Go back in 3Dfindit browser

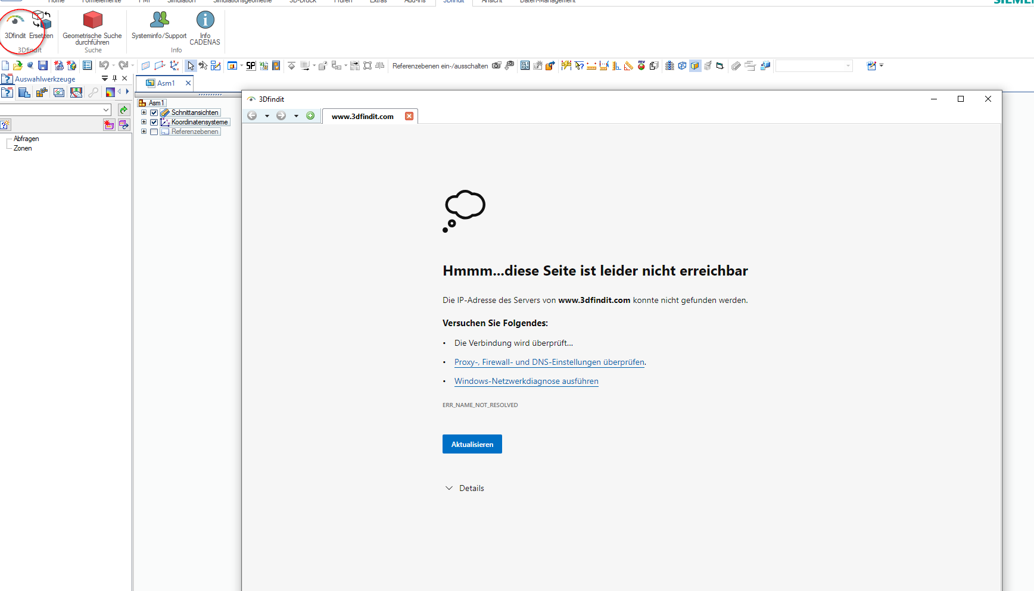click(x=252, y=115)
